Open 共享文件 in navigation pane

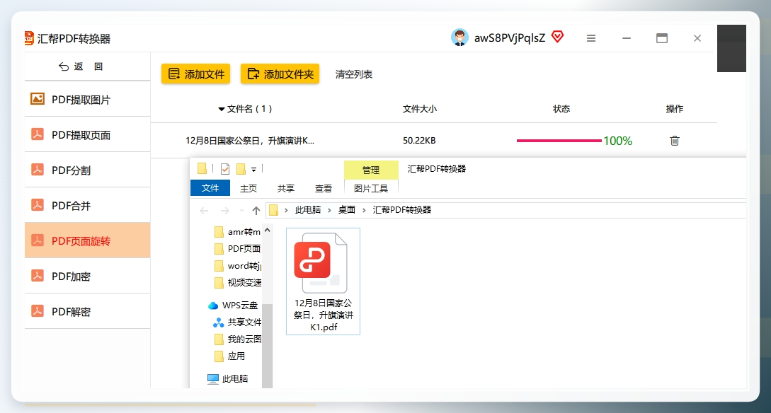(237, 322)
